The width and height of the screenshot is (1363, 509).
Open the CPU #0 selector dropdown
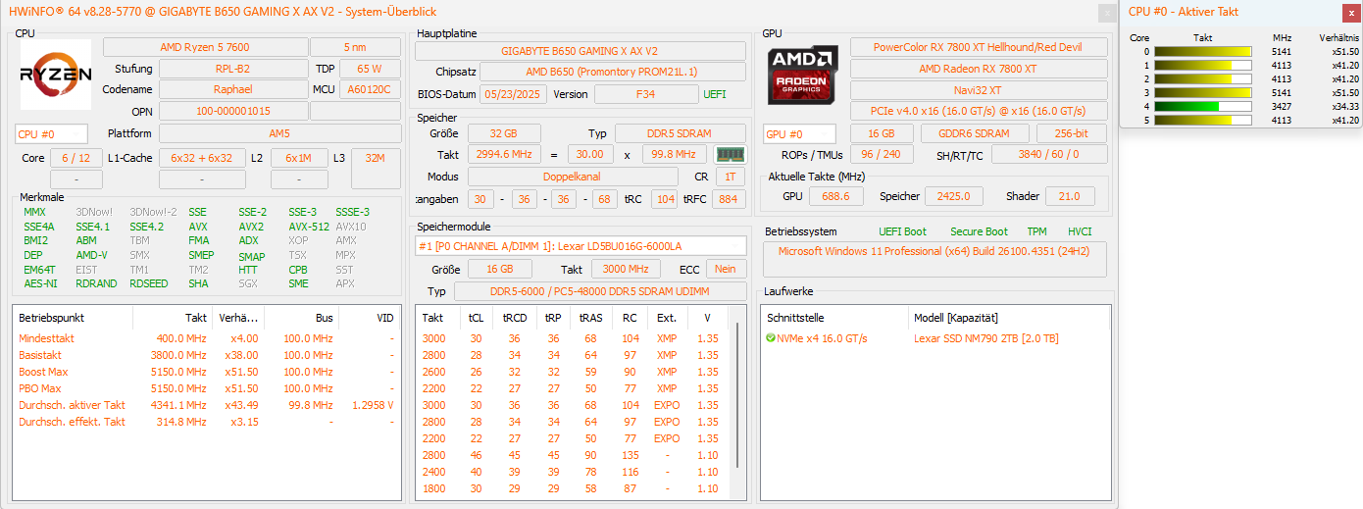51,134
